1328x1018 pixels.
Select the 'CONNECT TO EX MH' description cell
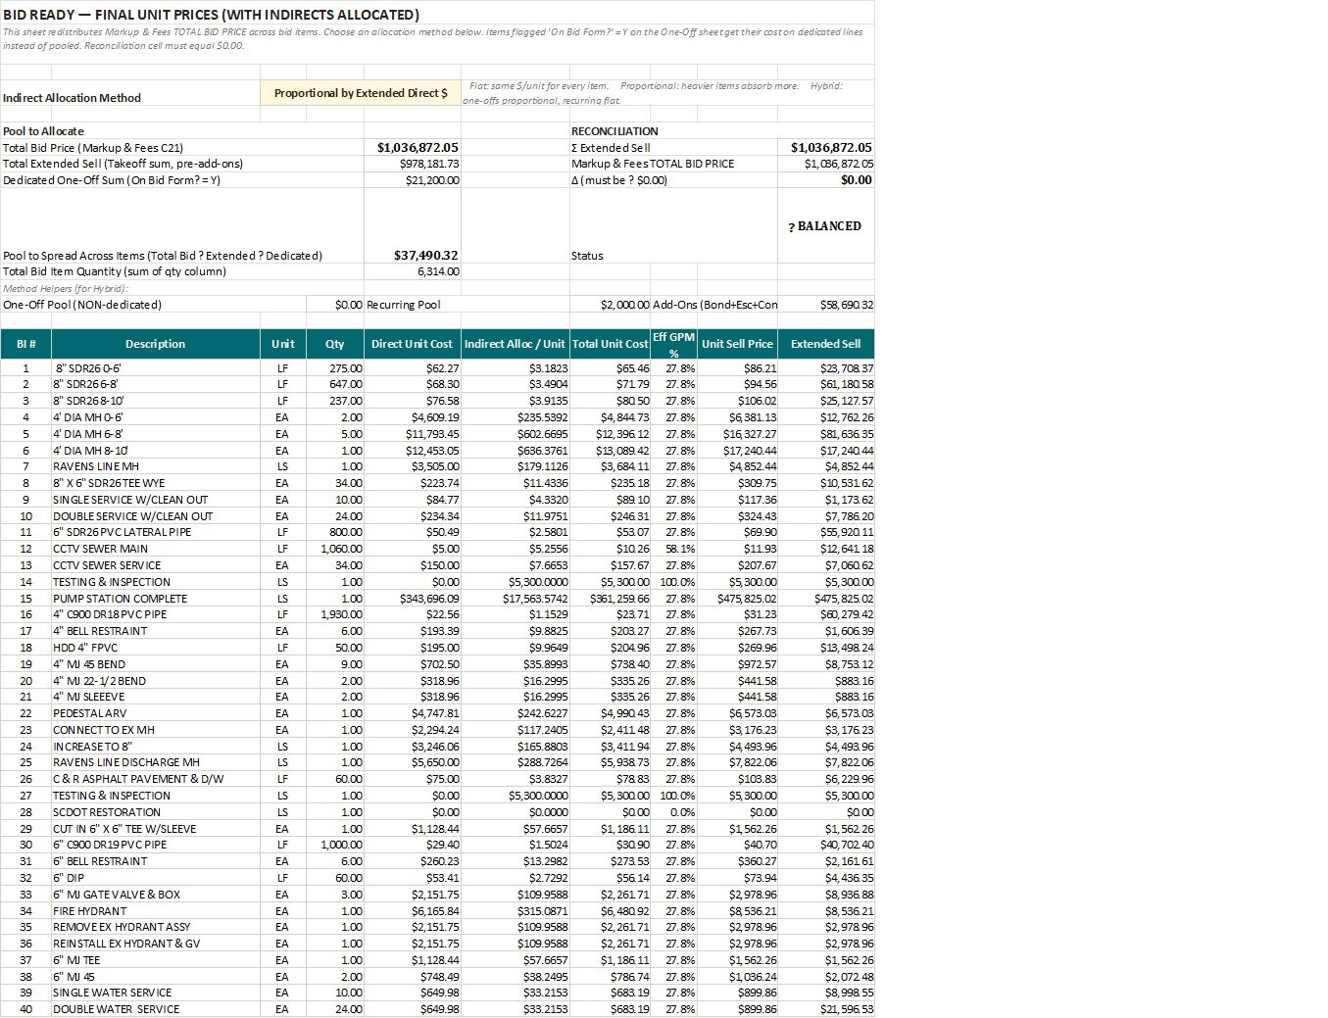click(156, 730)
